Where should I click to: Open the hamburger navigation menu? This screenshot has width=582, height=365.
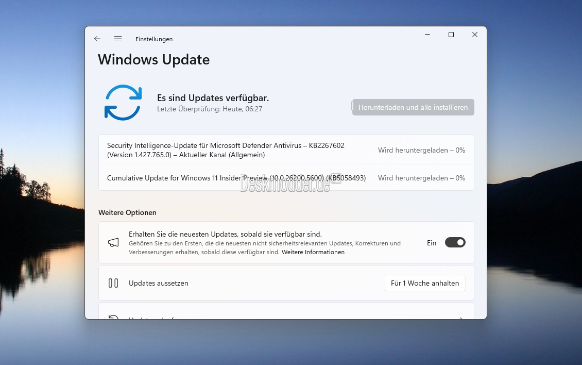(x=118, y=39)
